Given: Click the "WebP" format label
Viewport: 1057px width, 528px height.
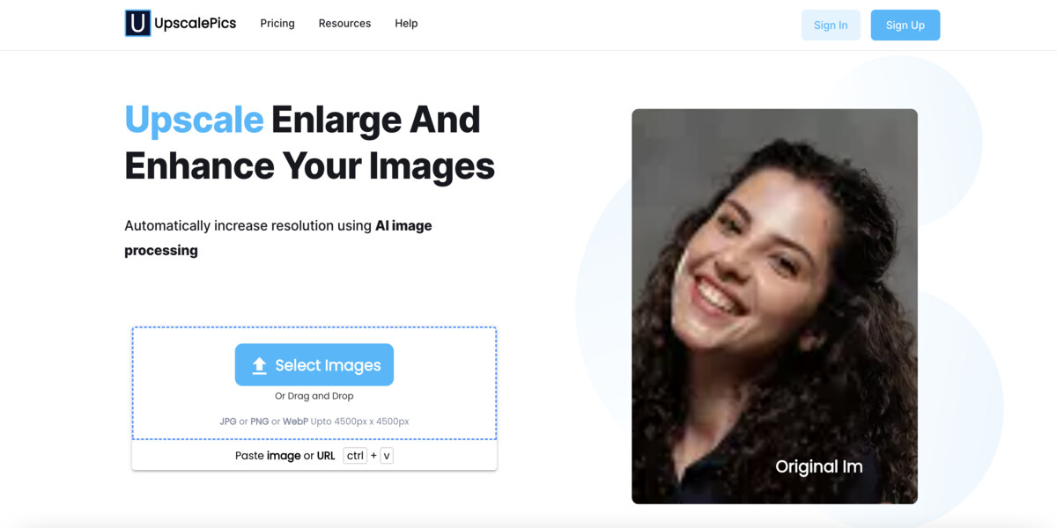Looking at the screenshot, I should tap(294, 421).
